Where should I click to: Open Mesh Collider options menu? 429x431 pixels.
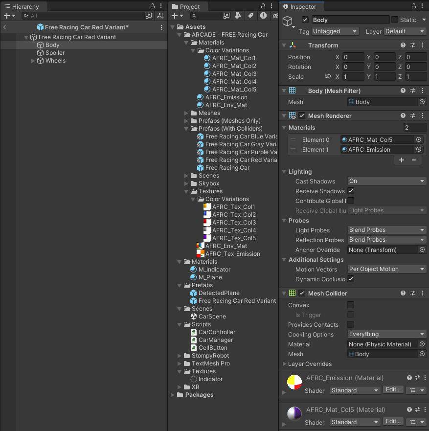[423, 294]
